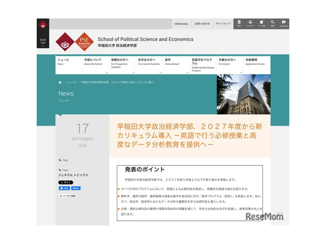Open the data collection book icon
Image resolution: width=326 pixels, height=244 pixels.
(x=261, y=24)
